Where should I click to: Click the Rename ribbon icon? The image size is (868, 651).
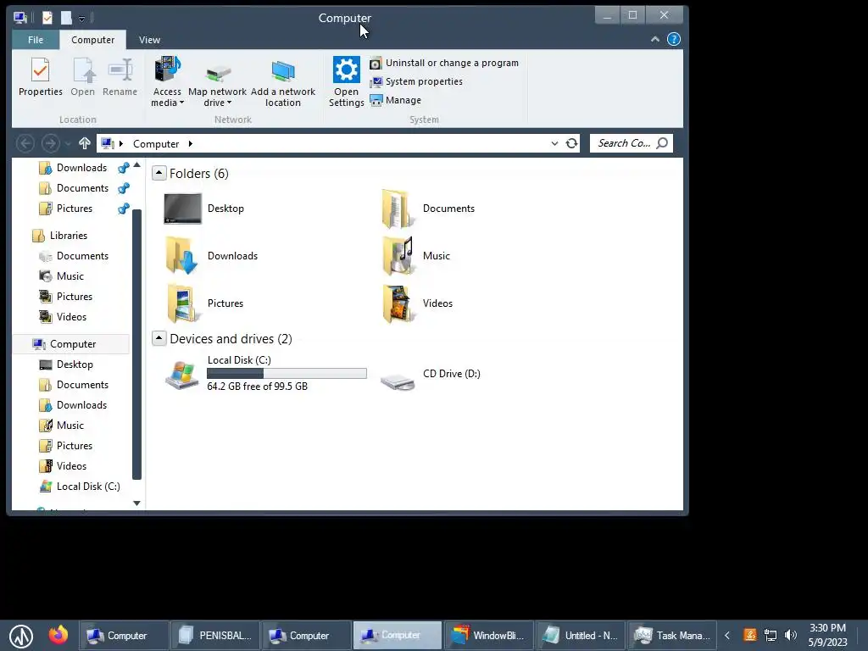(x=120, y=71)
